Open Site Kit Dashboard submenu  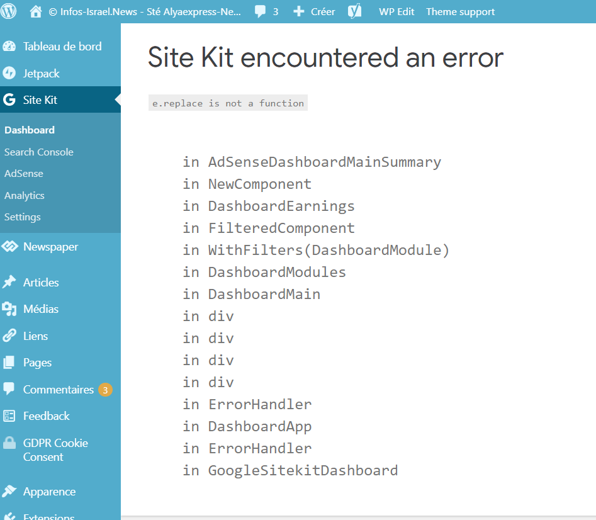tap(30, 130)
